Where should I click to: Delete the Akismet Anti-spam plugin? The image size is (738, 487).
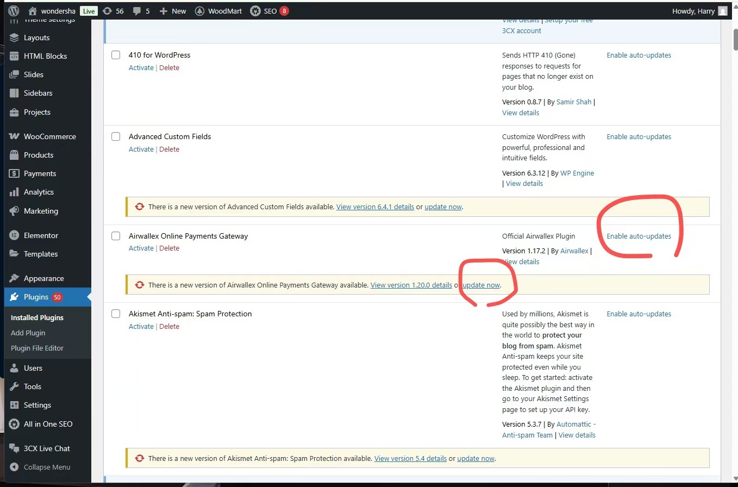click(169, 327)
